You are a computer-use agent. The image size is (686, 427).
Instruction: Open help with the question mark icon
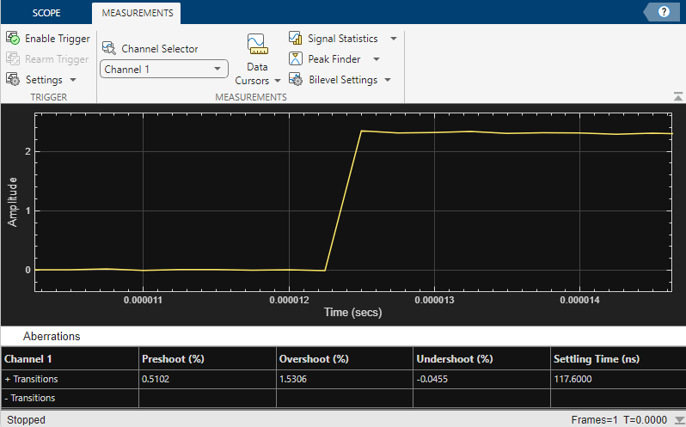point(664,12)
